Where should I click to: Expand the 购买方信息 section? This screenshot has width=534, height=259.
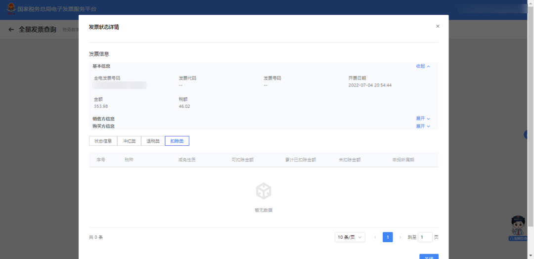(423, 126)
